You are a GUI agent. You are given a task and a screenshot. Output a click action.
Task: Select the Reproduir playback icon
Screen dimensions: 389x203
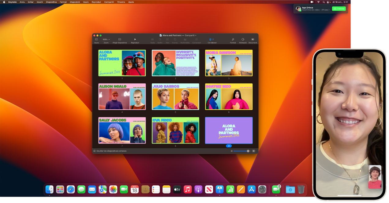(x=135, y=39)
